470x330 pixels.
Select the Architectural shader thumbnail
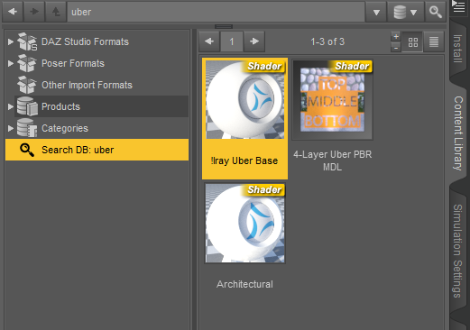tap(245, 224)
